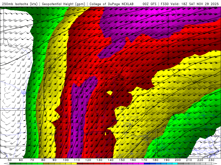Image resolution: width=221 pixels, height=165 pixels.
Task: Click the 150 value on the legend scale
Action: [122, 160]
